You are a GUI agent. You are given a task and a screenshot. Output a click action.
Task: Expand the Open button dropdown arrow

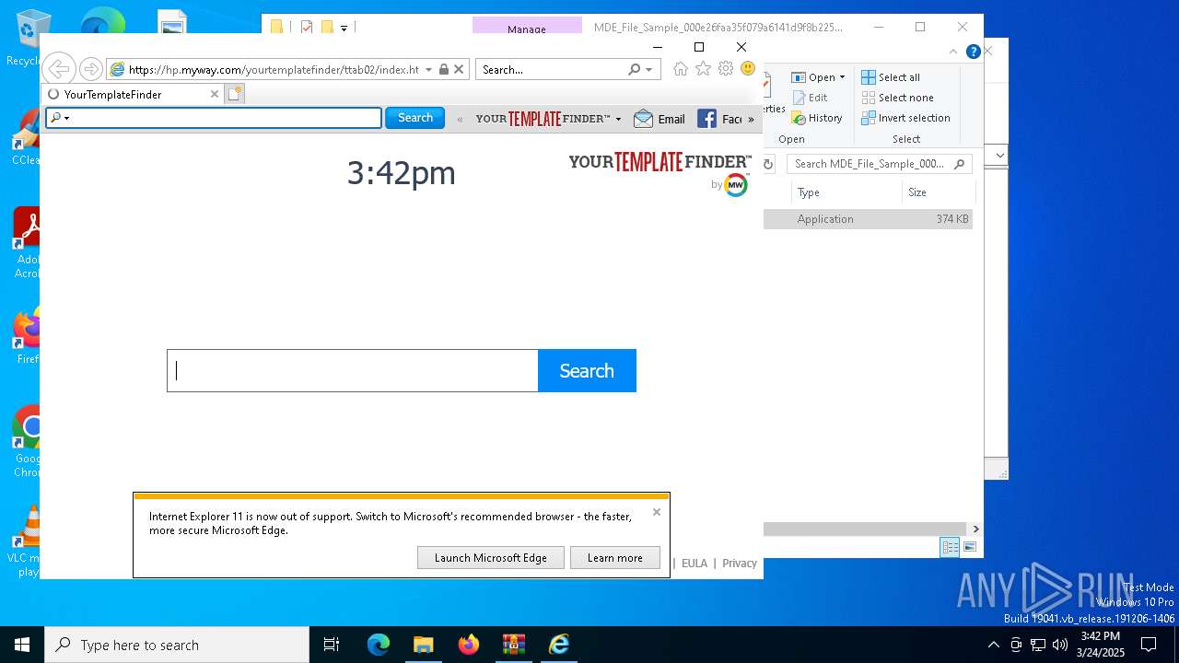click(842, 77)
